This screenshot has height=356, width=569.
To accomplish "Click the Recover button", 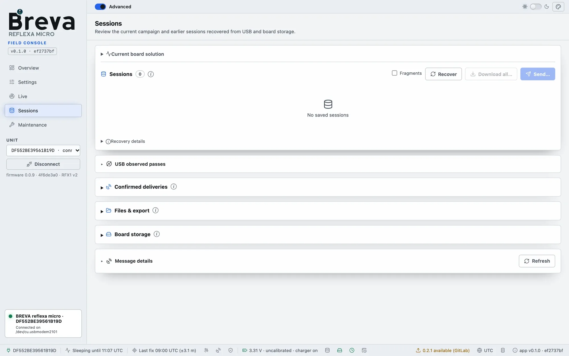I will click(x=443, y=74).
